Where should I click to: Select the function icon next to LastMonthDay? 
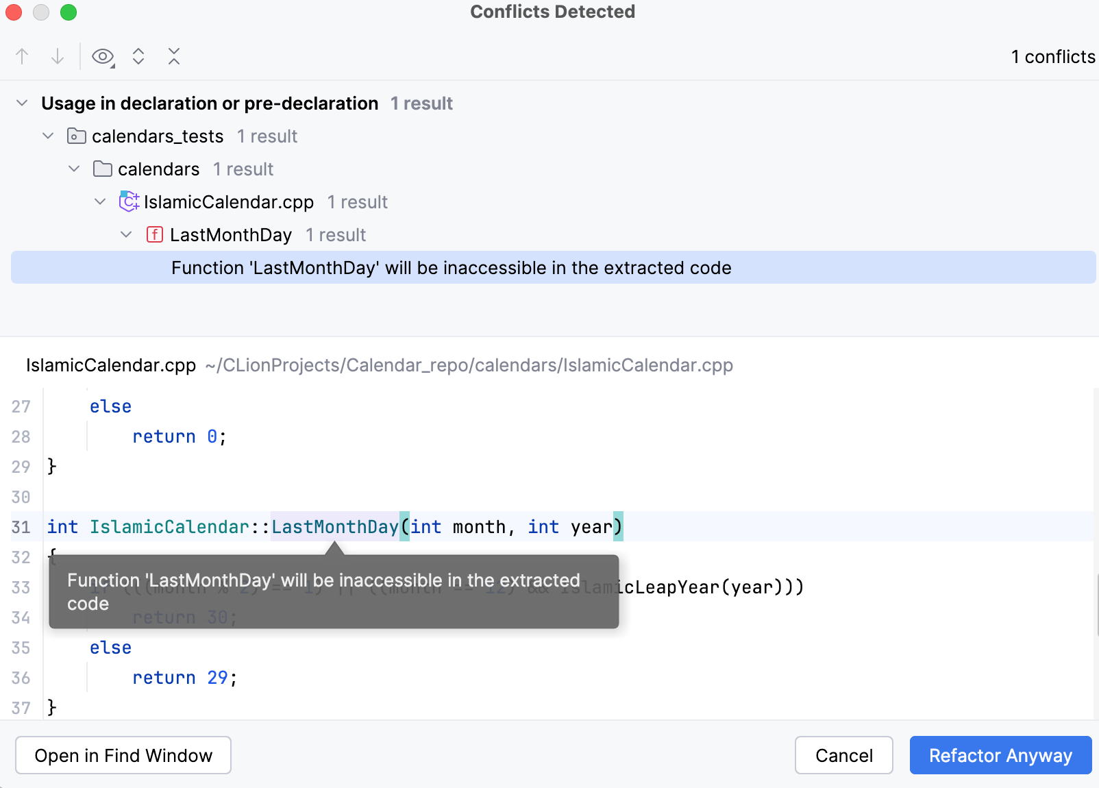154,234
